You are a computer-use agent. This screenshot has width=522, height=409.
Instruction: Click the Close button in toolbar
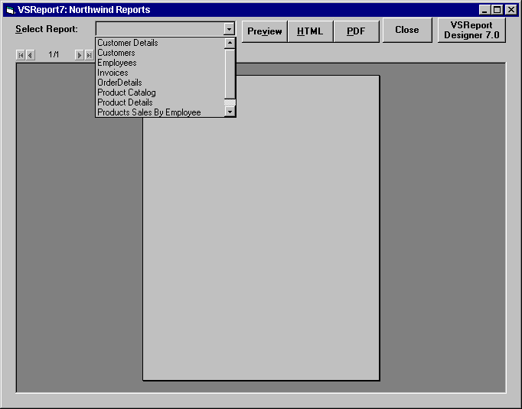point(407,31)
